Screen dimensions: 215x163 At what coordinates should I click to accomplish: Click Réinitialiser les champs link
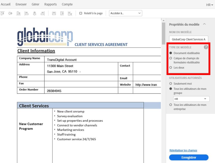coord(183,150)
